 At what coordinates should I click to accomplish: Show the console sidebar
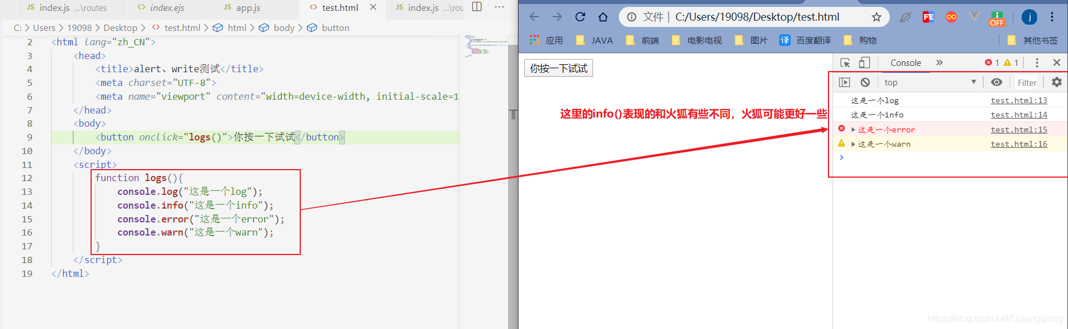(x=845, y=83)
